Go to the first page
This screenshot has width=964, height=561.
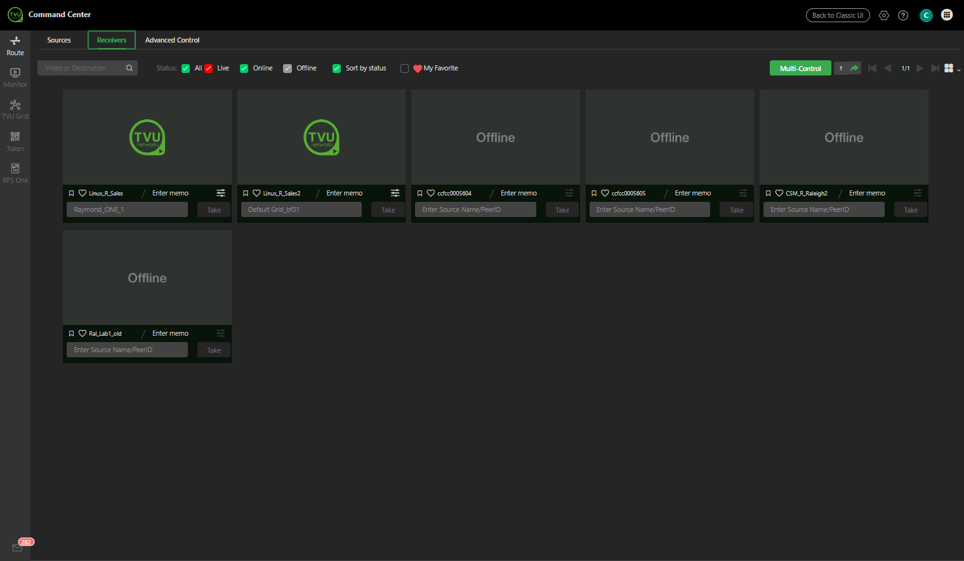tap(872, 68)
